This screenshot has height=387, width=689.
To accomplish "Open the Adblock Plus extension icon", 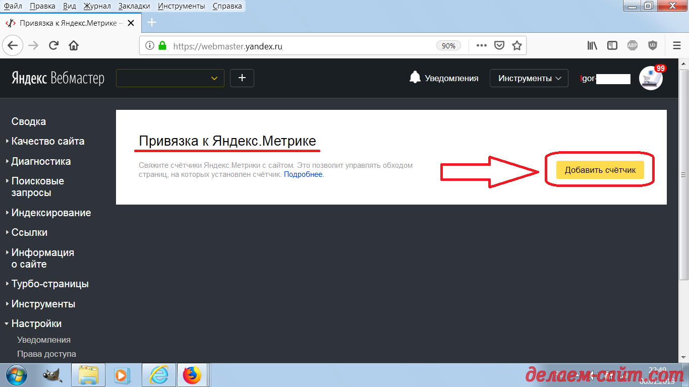I will pyautogui.click(x=633, y=45).
